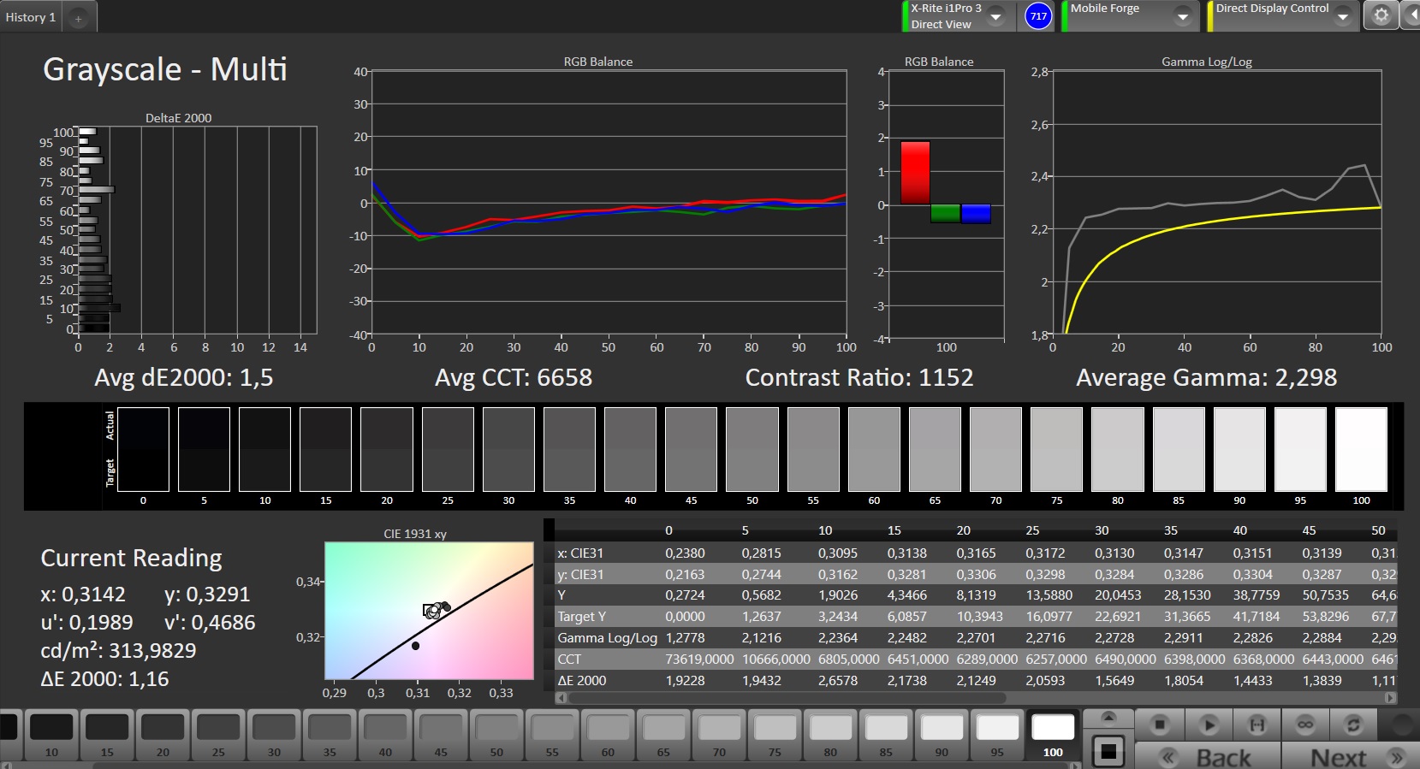Click the CCT cell value '73619,0000'
Viewport: 1420px width, 769px height.
[699, 660]
